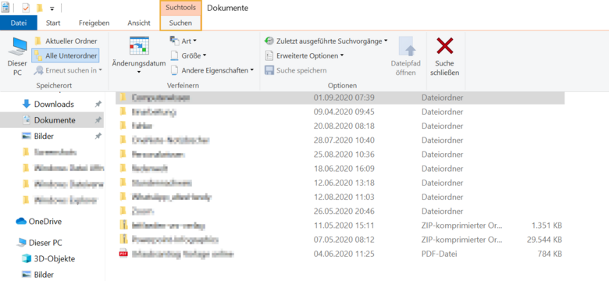Open Andere Eigenschaften dropdown
Viewport: 609px width, 281px height.
tap(212, 70)
